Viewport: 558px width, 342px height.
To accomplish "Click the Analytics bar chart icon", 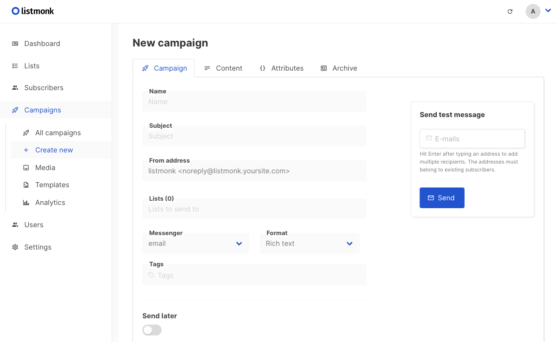I will coord(26,203).
